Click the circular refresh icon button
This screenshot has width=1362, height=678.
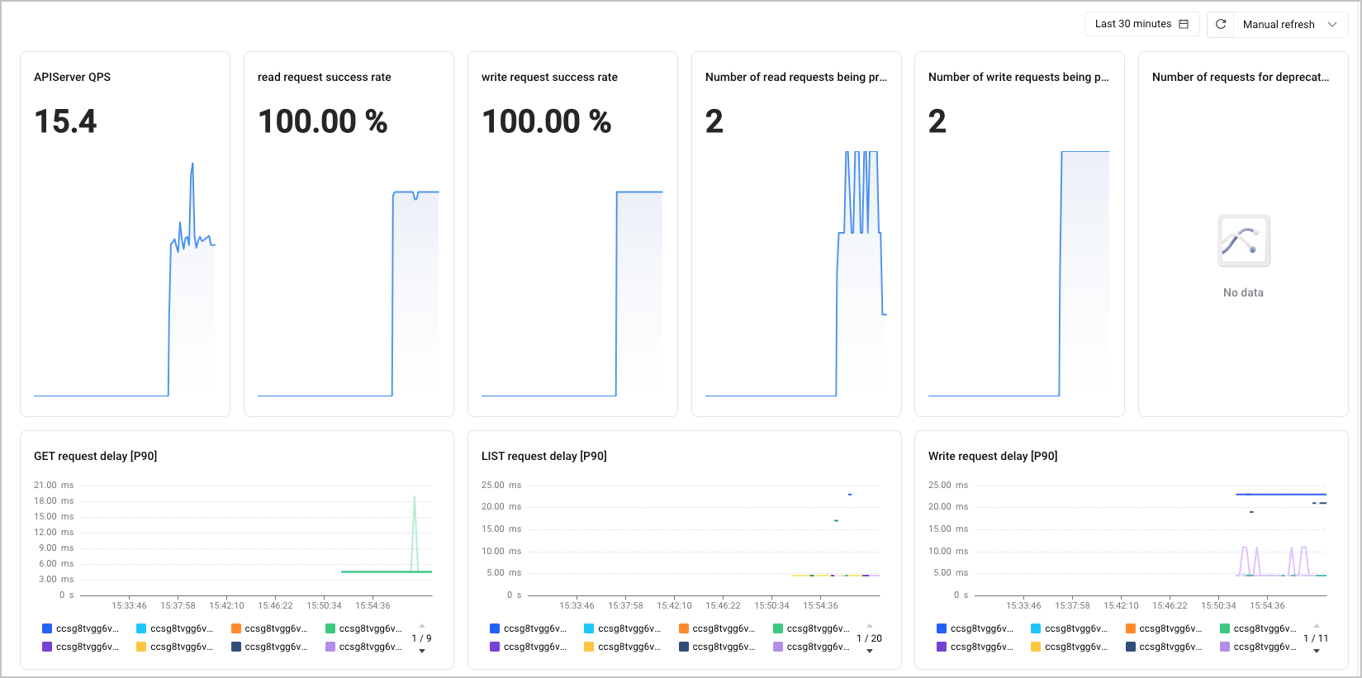tap(1221, 24)
